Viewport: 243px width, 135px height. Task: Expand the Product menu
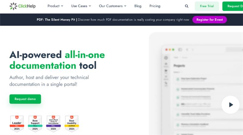click(55, 6)
